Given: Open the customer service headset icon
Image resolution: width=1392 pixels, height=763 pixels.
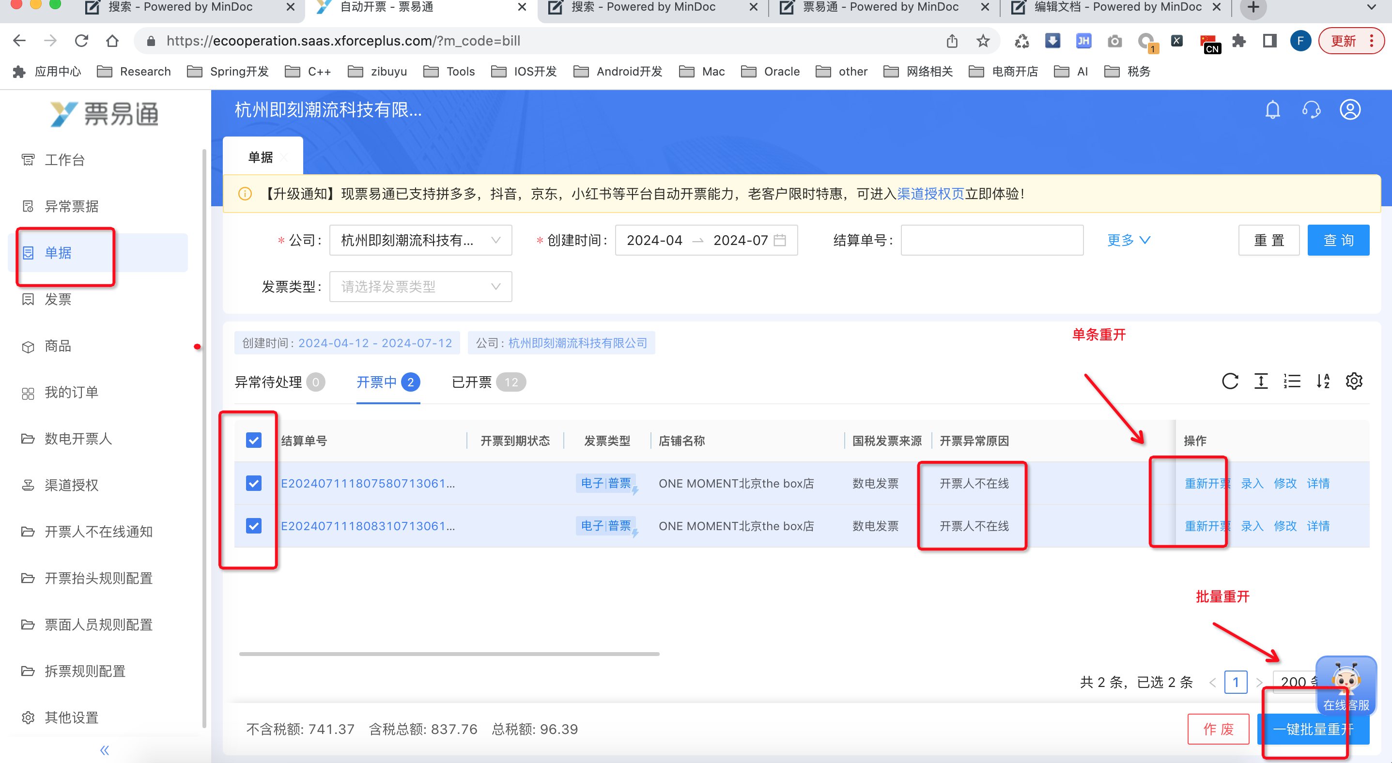Looking at the screenshot, I should coord(1311,110).
